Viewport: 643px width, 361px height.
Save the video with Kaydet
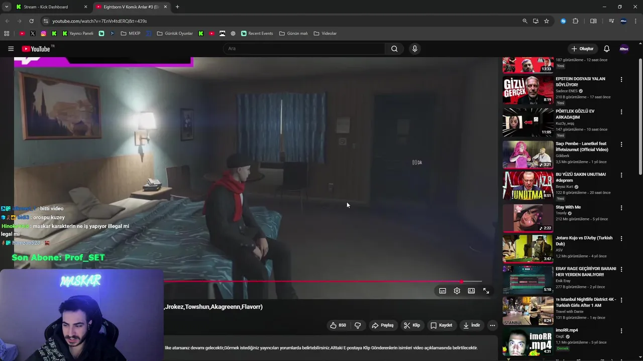[441, 325]
